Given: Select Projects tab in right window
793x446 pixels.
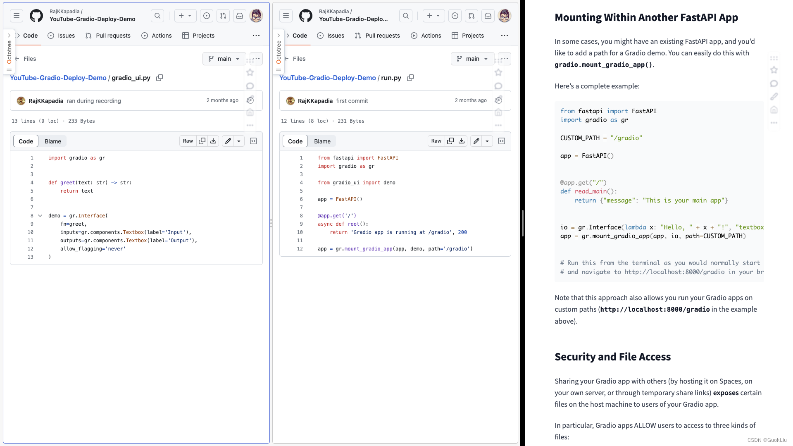Looking at the screenshot, I should click(468, 36).
